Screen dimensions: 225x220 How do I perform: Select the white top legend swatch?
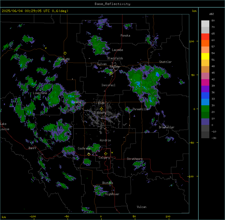(205, 24)
